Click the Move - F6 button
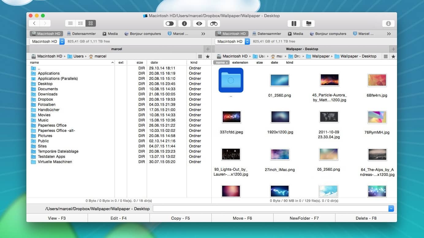This screenshot has height=238, width=424. (x=242, y=218)
